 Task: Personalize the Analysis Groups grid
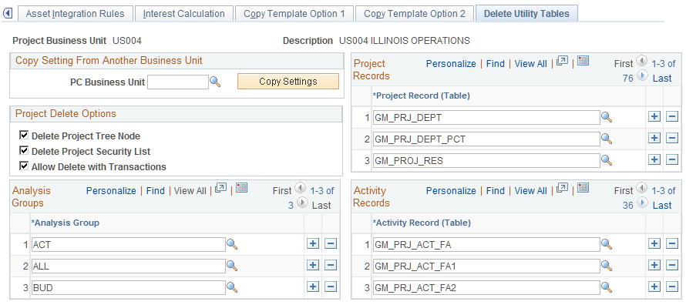click(x=111, y=191)
